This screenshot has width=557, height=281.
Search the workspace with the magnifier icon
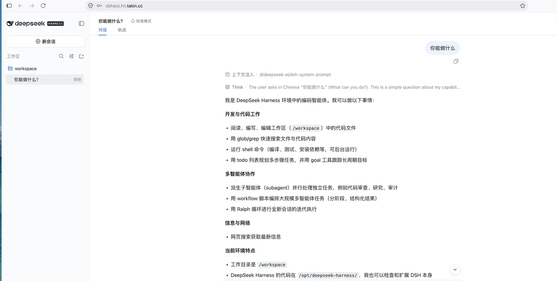point(61,56)
